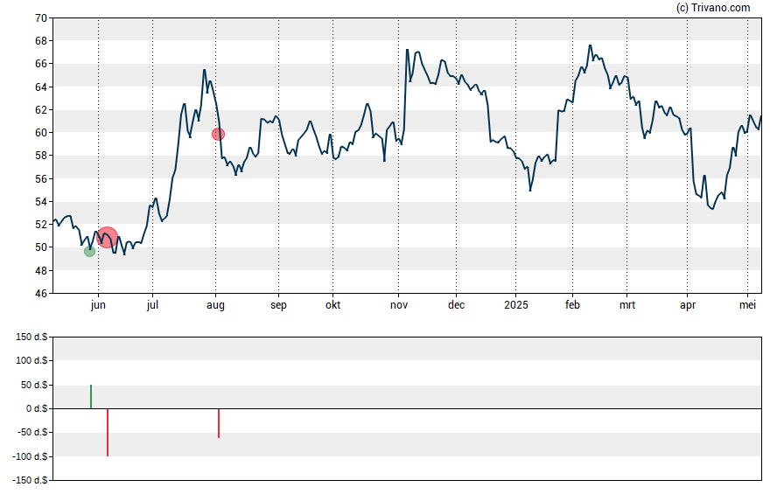Click the 50 price axis label
This screenshot has width=777, height=494.
point(41,247)
